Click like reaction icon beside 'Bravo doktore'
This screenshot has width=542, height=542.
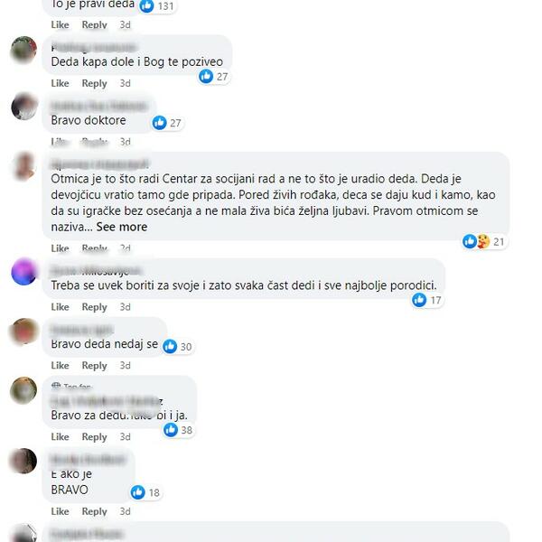click(x=159, y=123)
